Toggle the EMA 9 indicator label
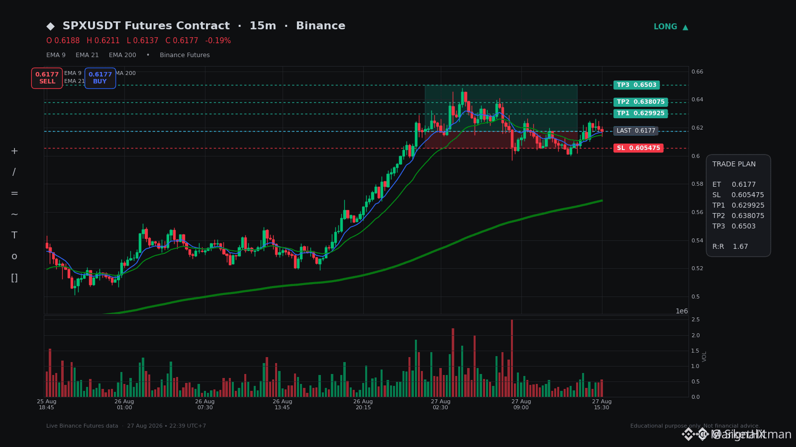796x447 pixels. [x=56, y=55]
